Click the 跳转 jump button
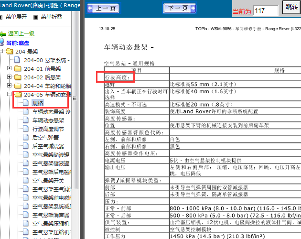 291,7
